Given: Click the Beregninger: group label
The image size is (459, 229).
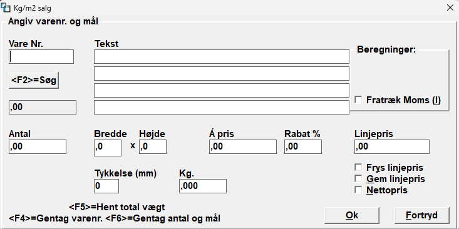Looking at the screenshot, I should point(386,49).
